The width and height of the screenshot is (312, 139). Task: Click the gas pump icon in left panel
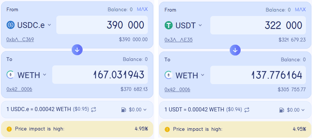[123, 110]
